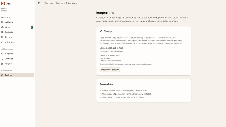Screen dimensions: 226x127
Task: Click the Integrations page heading
Action: 105,13
